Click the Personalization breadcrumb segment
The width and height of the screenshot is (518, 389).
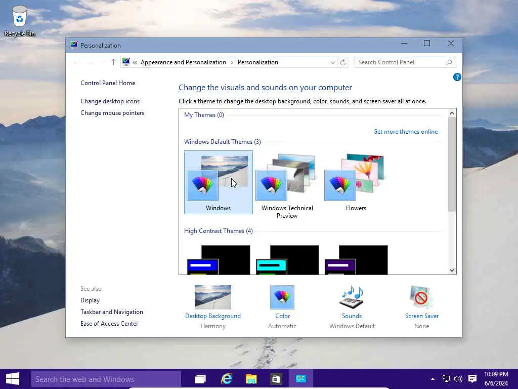click(257, 62)
